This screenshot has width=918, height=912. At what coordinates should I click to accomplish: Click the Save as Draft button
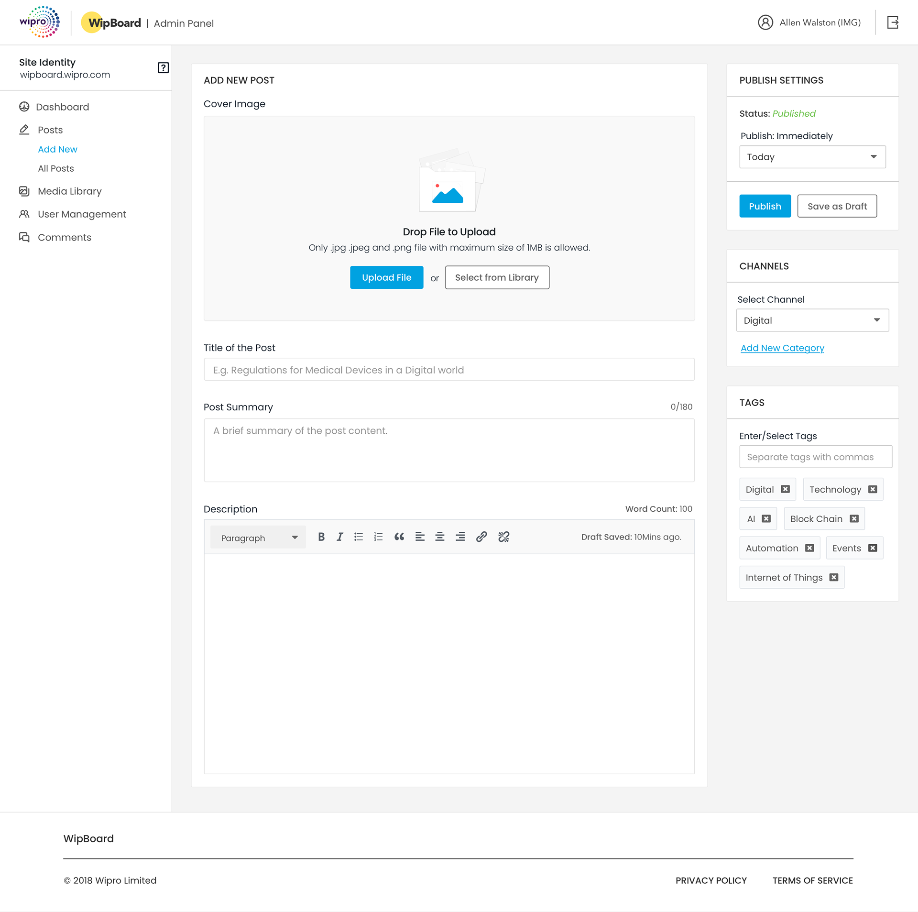[837, 206]
